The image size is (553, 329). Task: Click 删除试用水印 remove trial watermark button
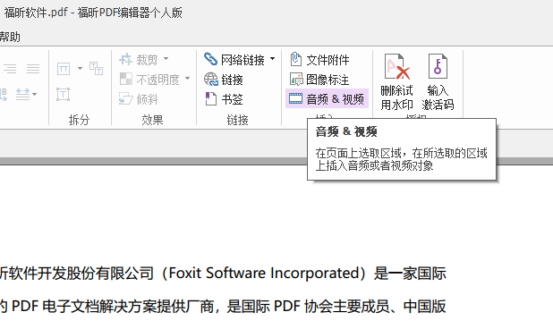(x=396, y=82)
